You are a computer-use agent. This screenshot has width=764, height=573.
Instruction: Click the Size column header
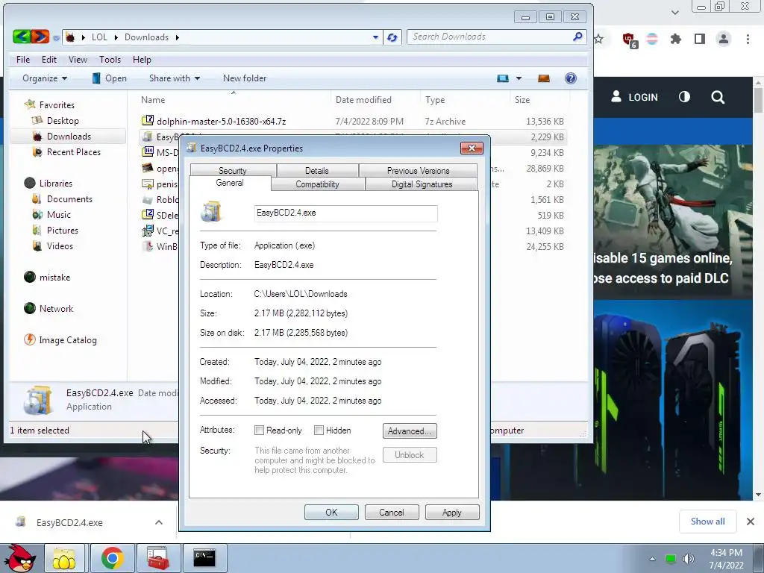click(x=522, y=100)
